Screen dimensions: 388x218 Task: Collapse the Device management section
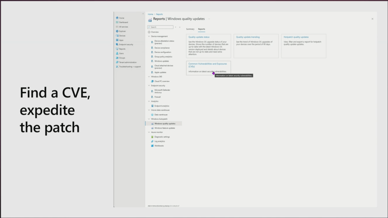coord(149,36)
